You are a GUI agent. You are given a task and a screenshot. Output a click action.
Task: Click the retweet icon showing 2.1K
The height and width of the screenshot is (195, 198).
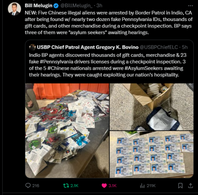(66, 185)
